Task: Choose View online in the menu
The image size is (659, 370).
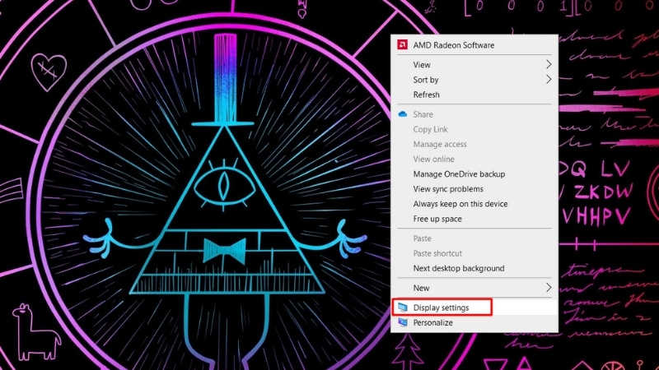Action: (x=474, y=159)
